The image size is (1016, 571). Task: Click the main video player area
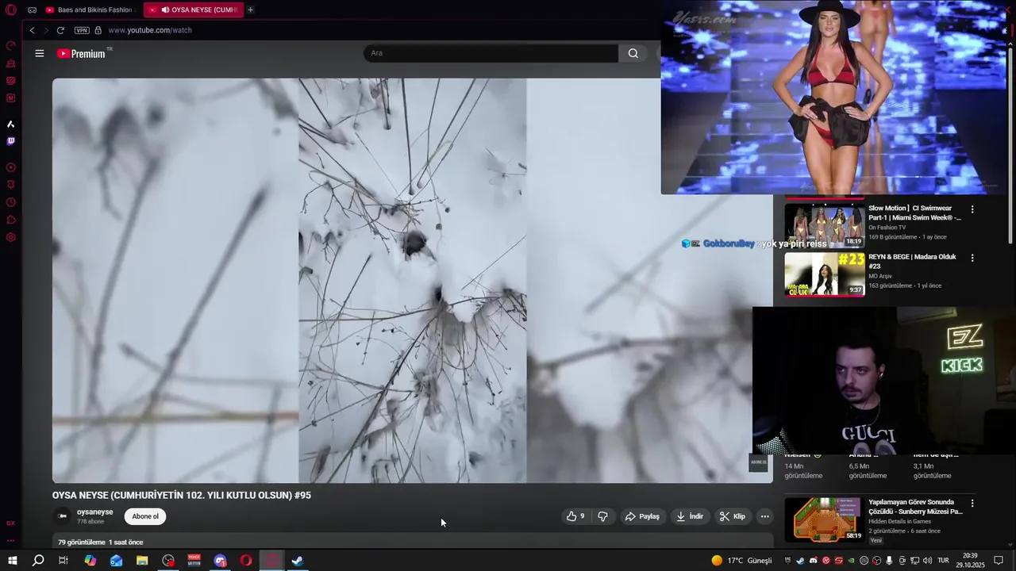coord(412,280)
